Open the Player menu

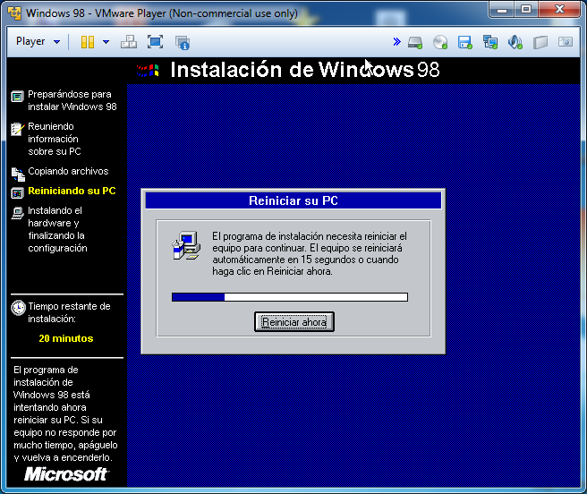click(38, 42)
